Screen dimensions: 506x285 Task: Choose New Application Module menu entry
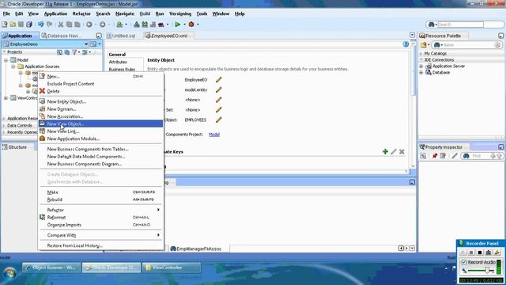pos(100,139)
